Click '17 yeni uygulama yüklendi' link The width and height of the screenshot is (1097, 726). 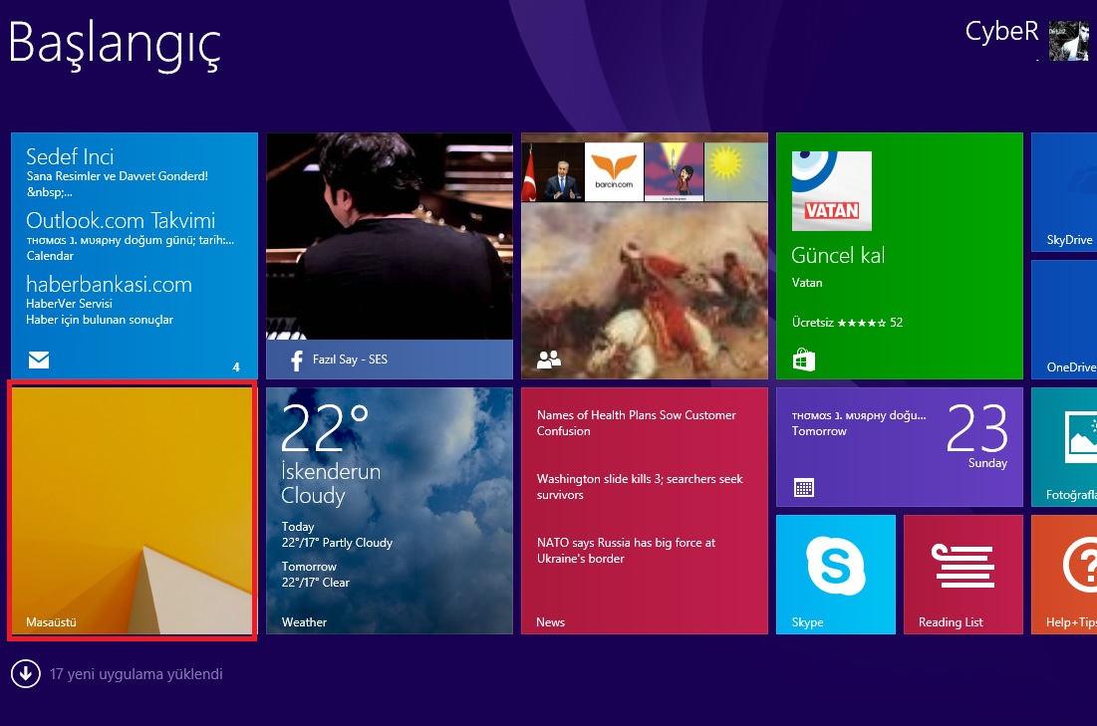(137, 674)
